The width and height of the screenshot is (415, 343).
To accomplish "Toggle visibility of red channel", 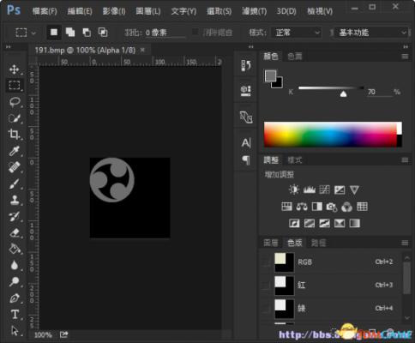I will 266,285.
